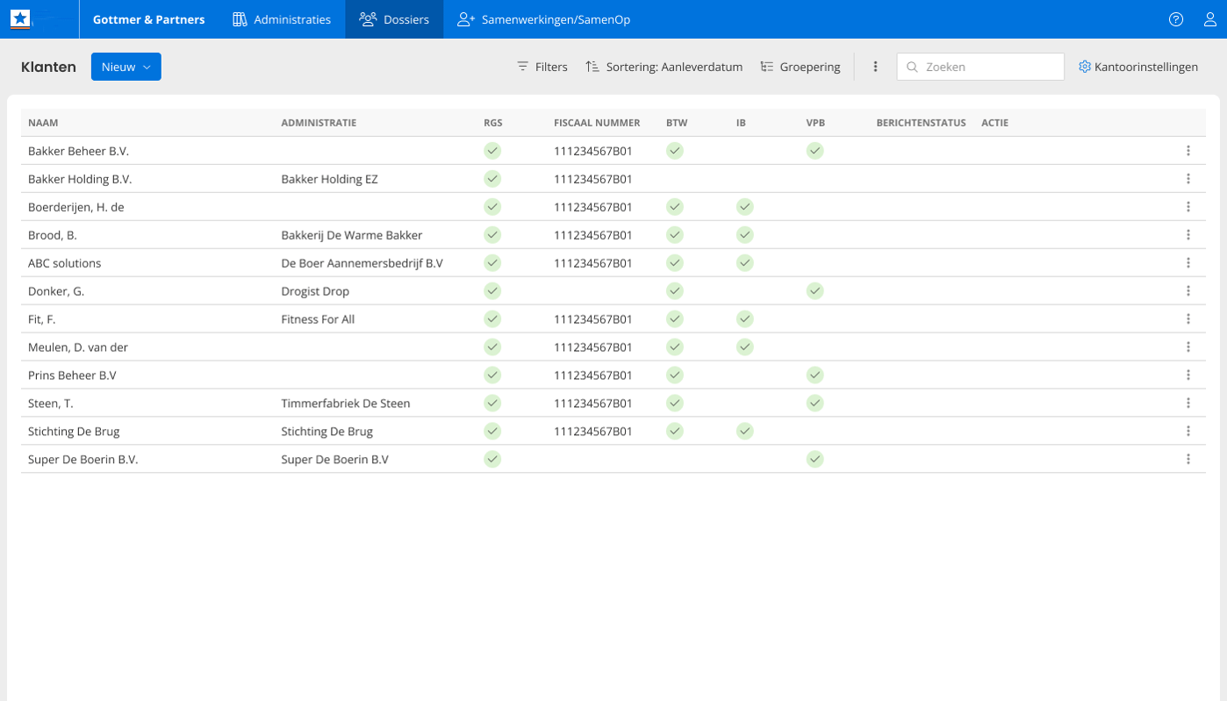Open the Nieuw dropdown
This screenshot has height=701, width=1227.
click(x=126, y=66)
